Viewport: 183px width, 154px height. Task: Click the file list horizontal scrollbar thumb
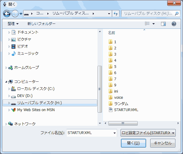coord(123,123)
